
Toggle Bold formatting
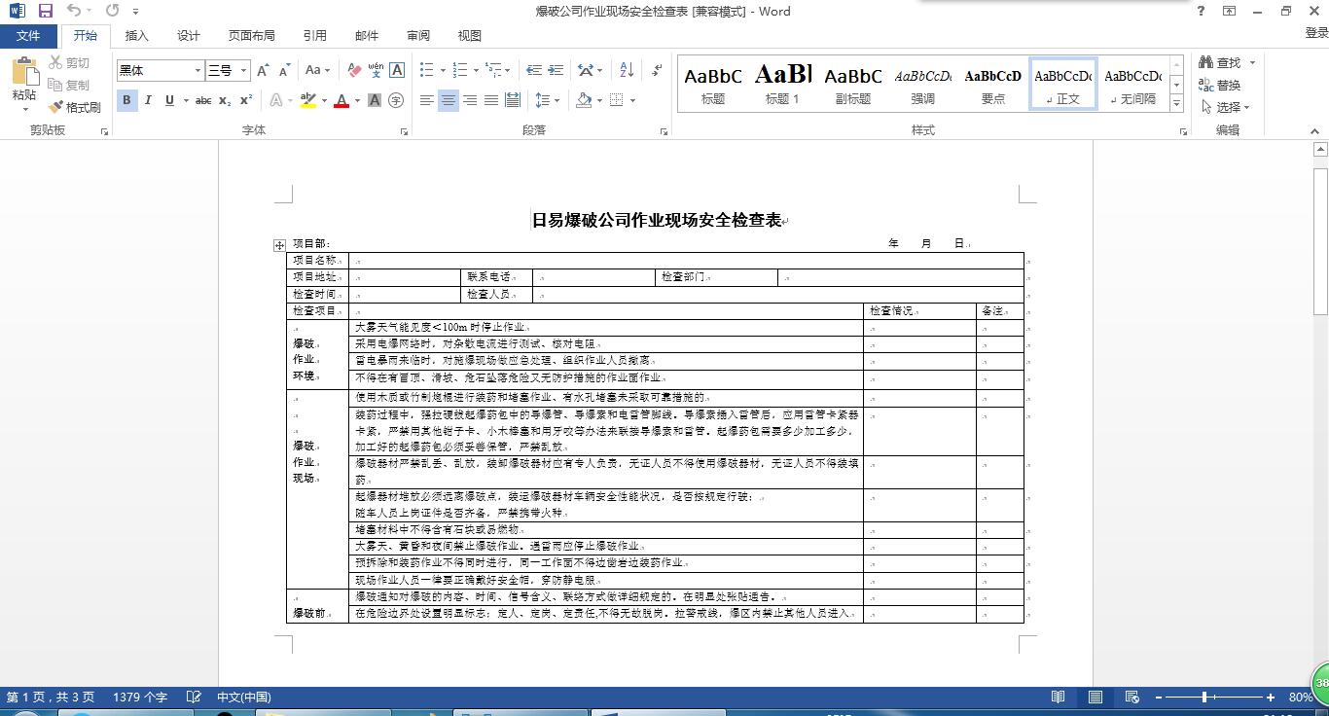click(x=126, y=100)
